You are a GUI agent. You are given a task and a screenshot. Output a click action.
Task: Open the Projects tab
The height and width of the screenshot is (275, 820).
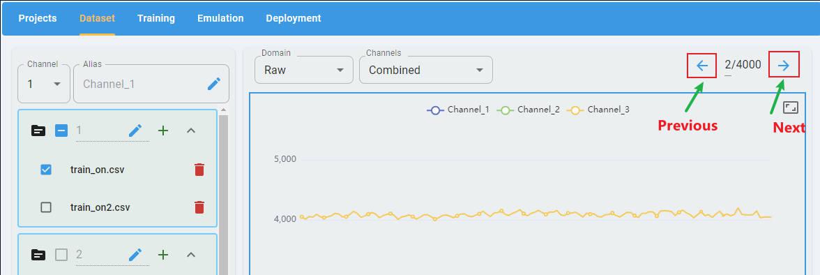point(38,18)
